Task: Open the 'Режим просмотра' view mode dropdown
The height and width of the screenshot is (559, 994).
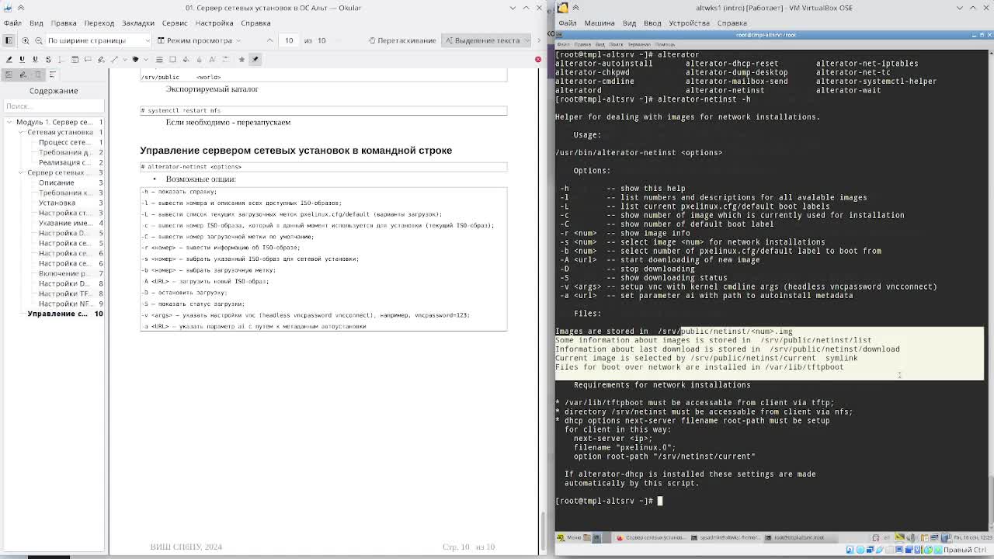Action: (x=200, y=40)
